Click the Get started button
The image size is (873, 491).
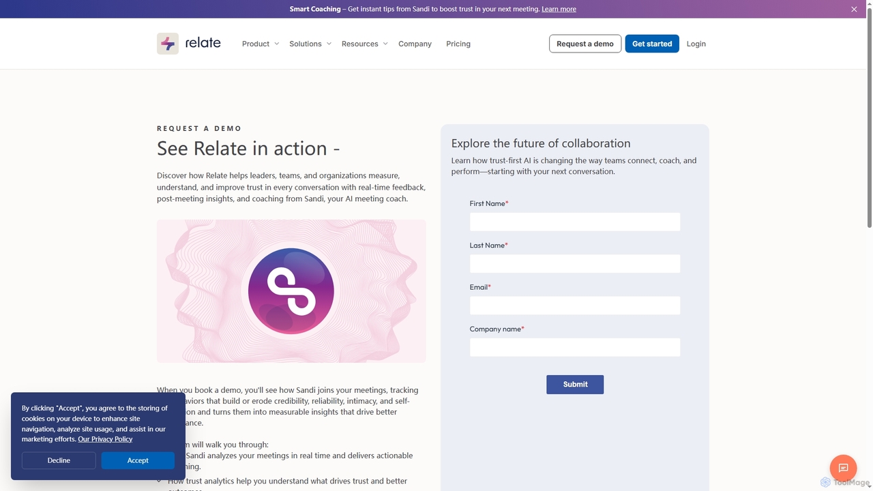(x=652, y=44)
